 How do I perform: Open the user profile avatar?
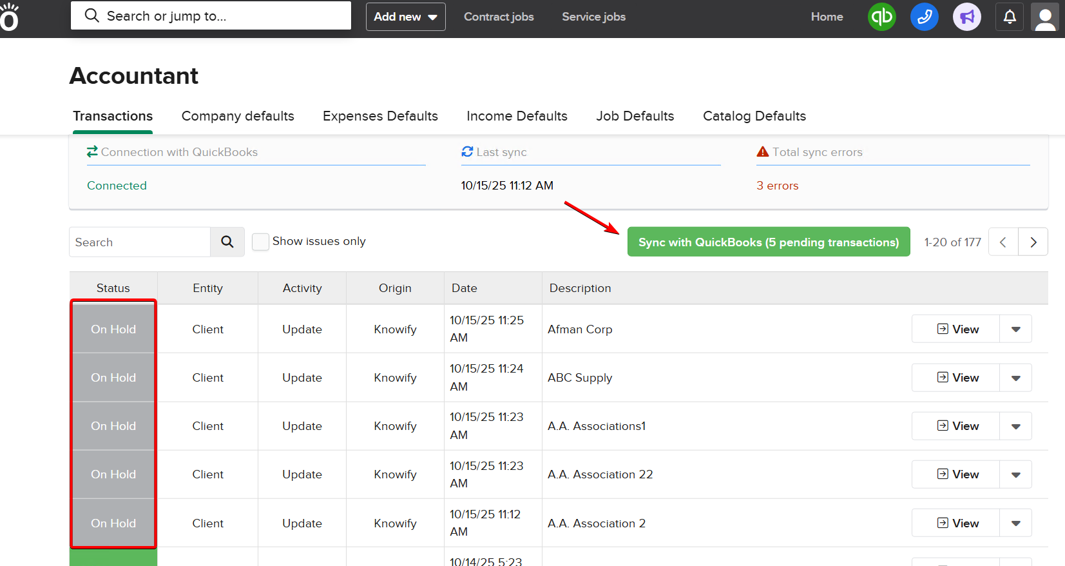[x=1045, y=17]
